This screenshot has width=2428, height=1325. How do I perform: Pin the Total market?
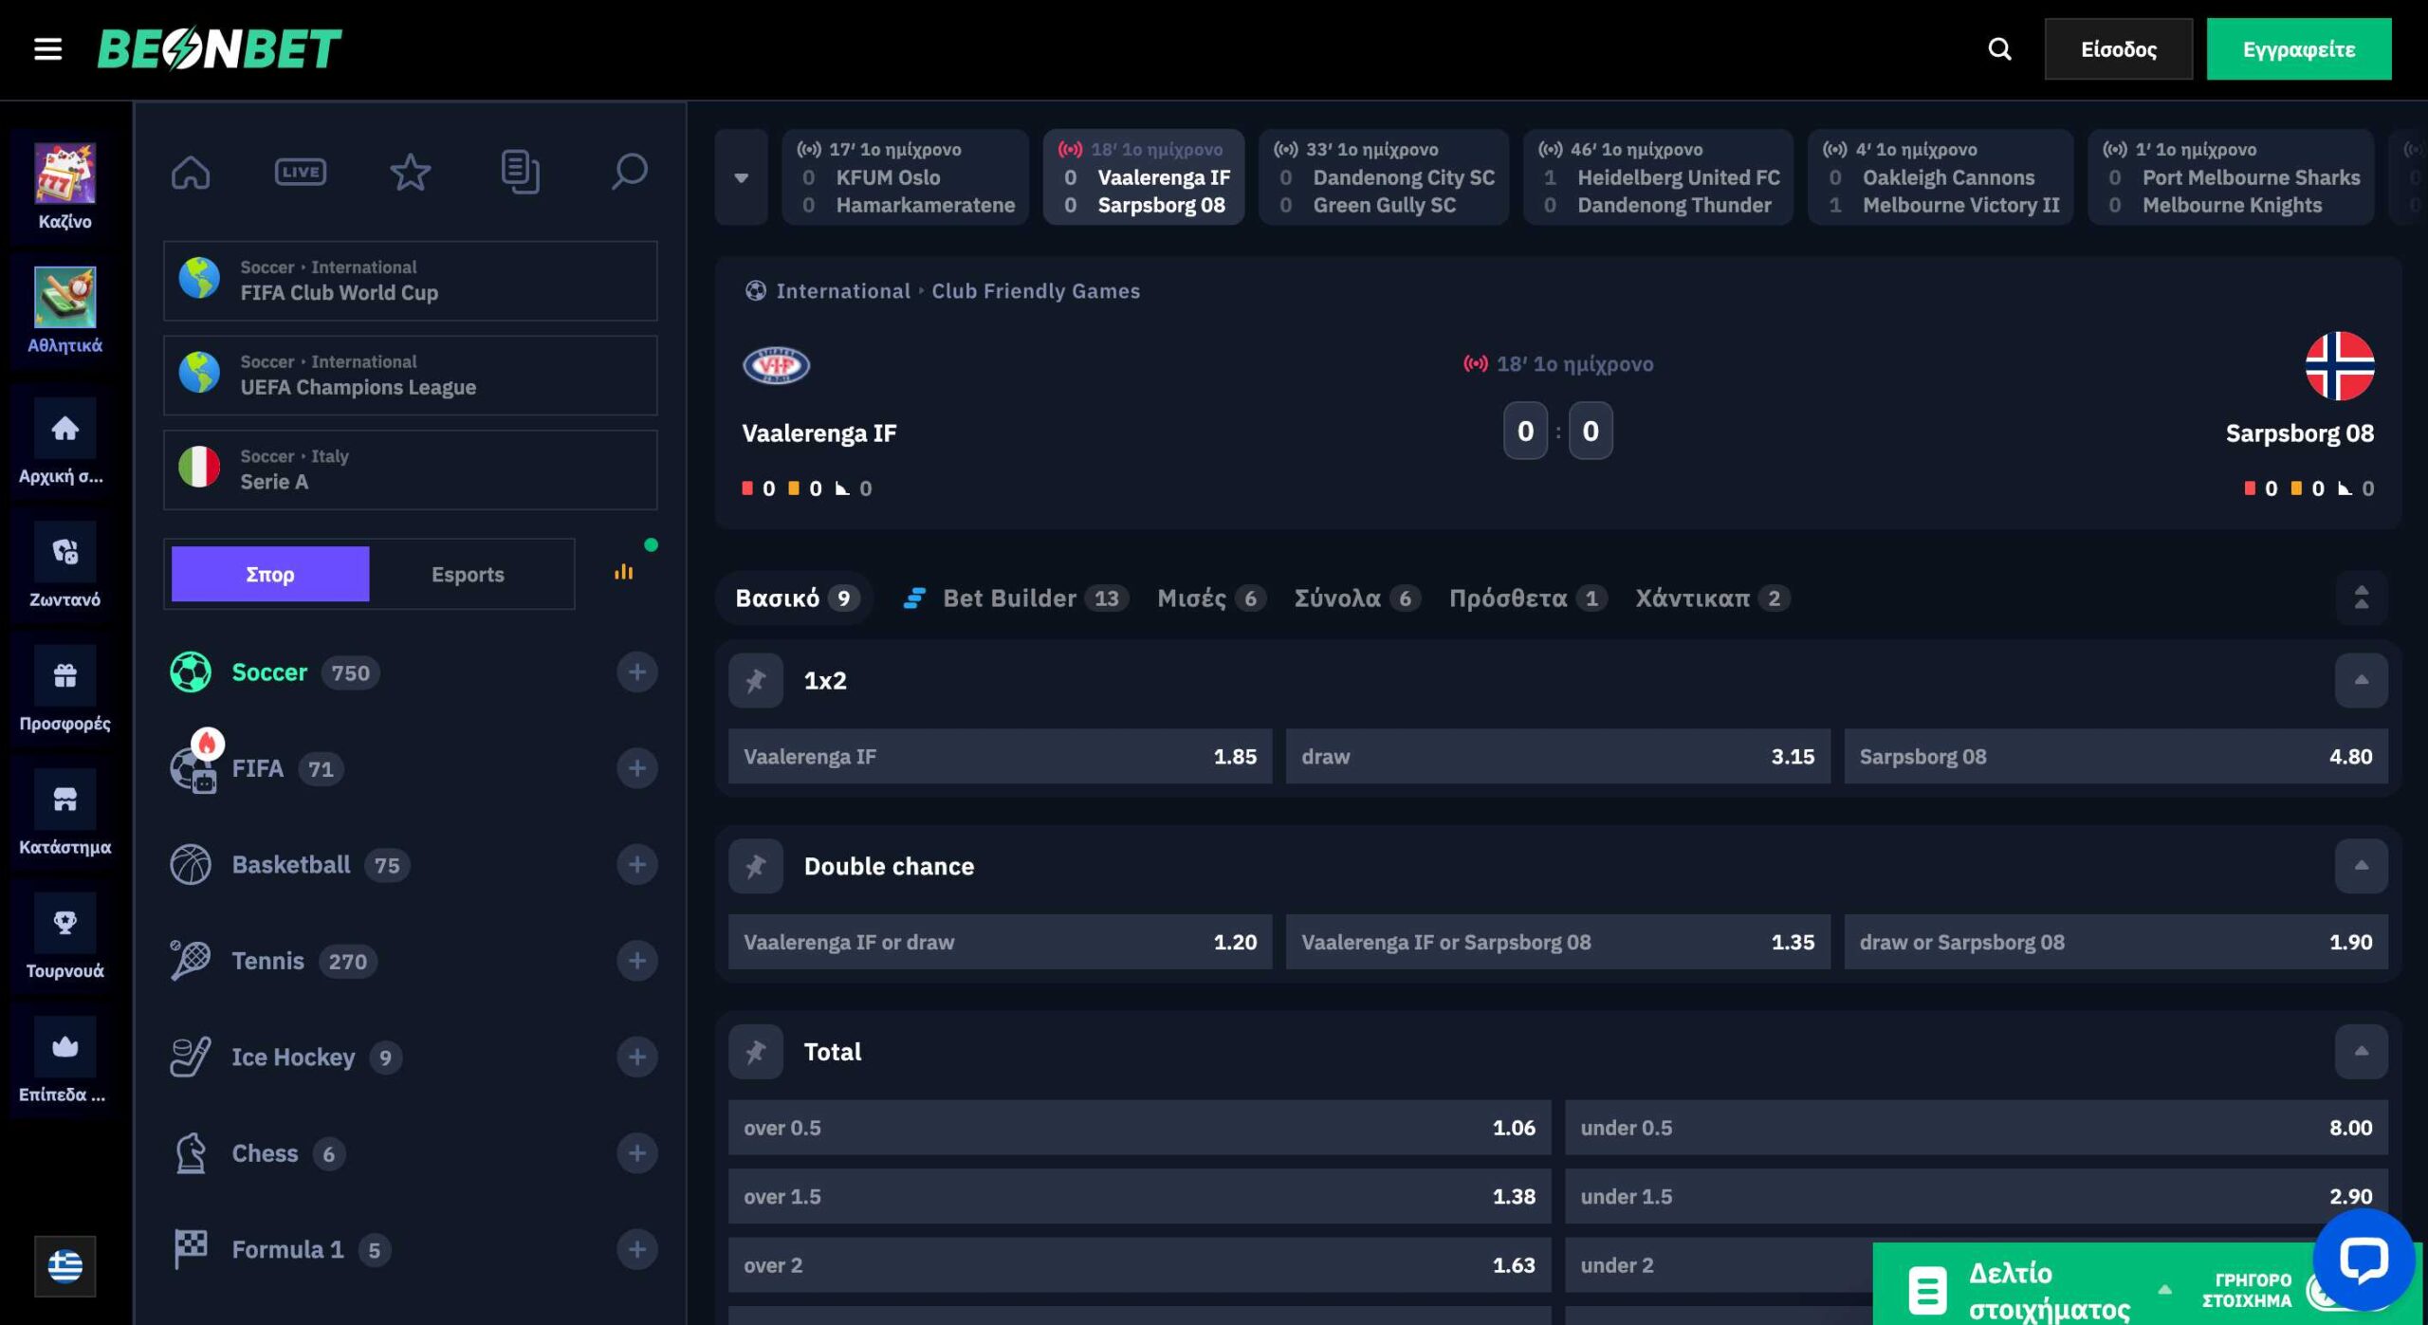click(756, 1052)
